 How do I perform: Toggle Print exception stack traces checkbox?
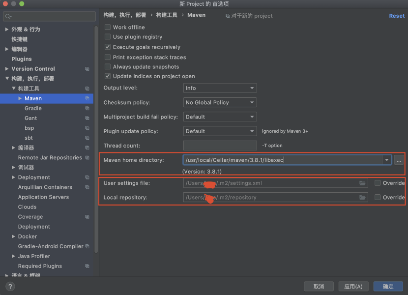coord(108,57)
